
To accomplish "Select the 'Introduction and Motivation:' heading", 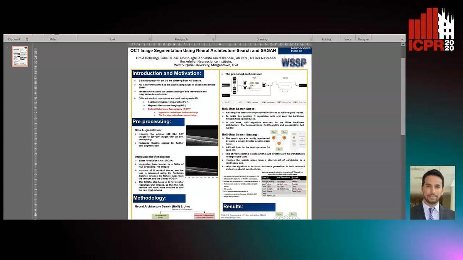I will click(168, 73).
